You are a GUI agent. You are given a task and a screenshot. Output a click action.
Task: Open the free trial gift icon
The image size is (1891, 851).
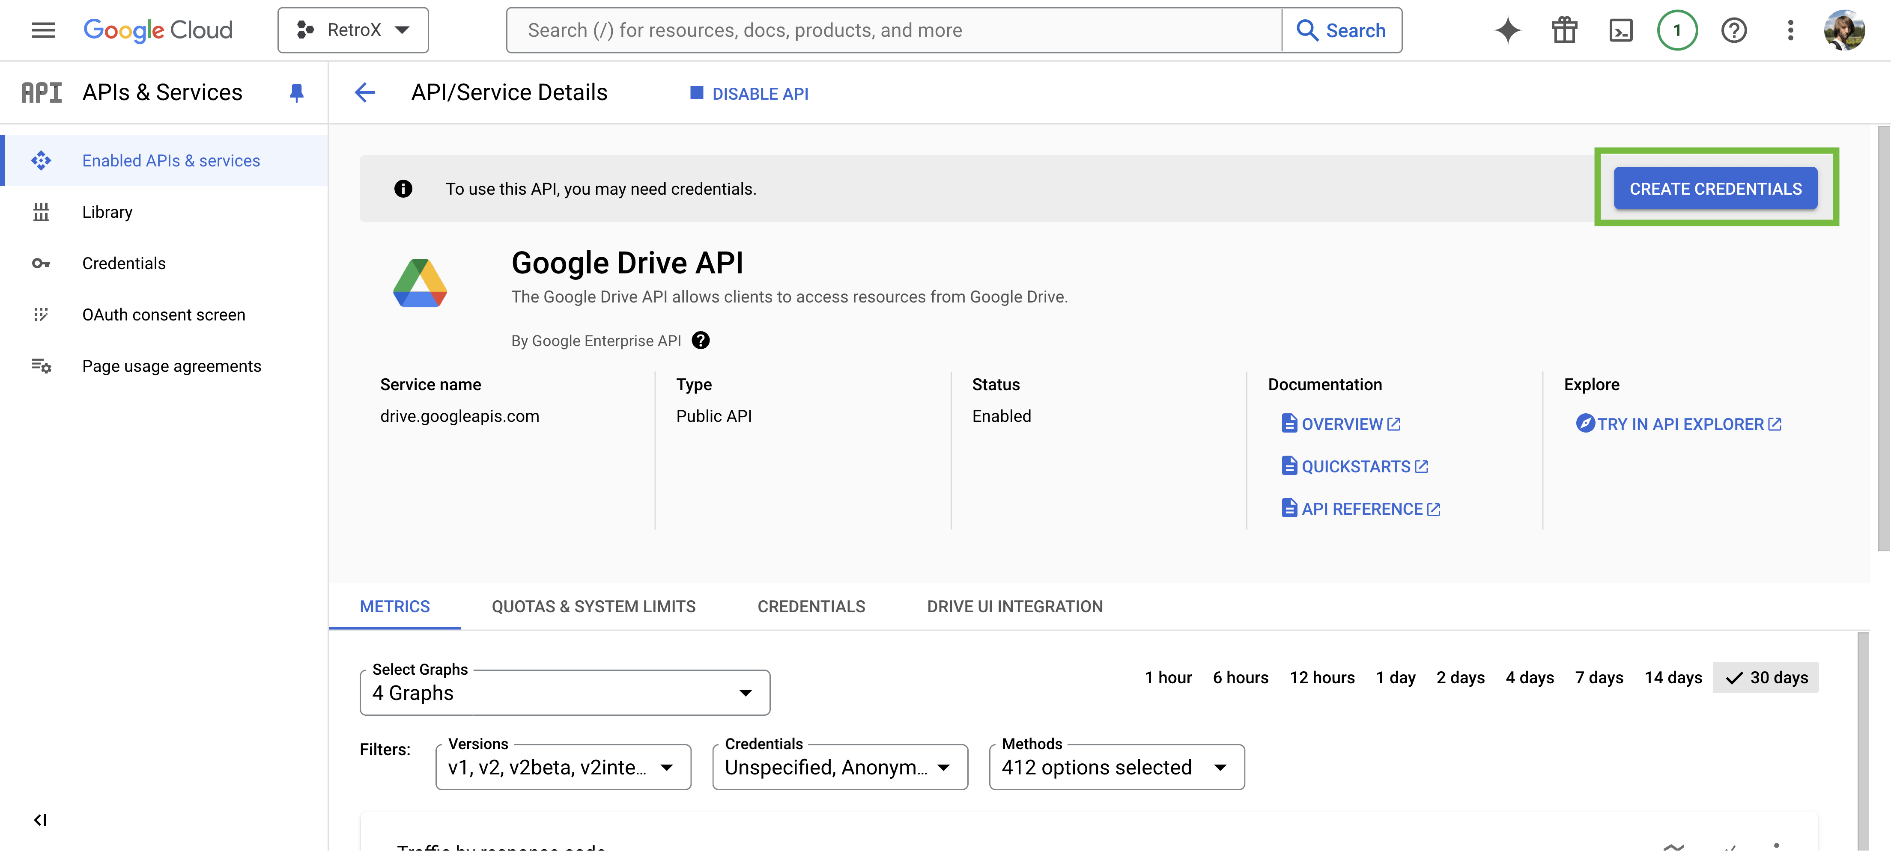(x=1564, y=30)
